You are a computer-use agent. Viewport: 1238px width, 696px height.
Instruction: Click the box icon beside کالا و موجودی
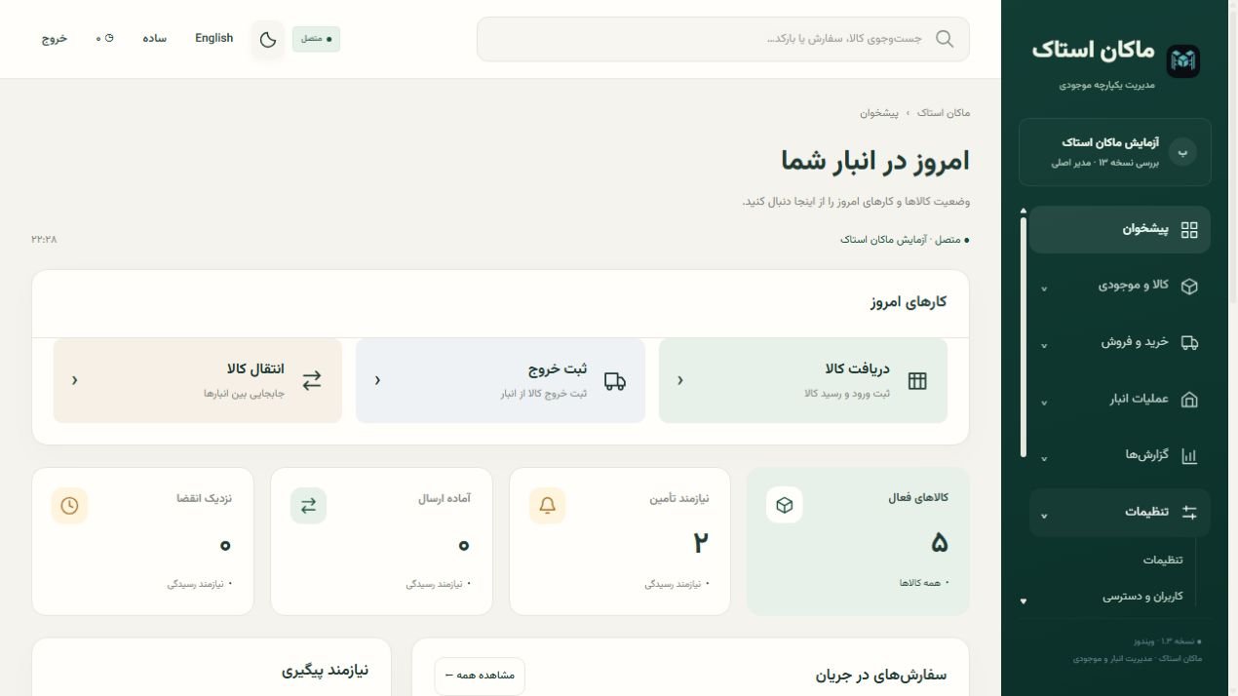[x=1189, y=287]
